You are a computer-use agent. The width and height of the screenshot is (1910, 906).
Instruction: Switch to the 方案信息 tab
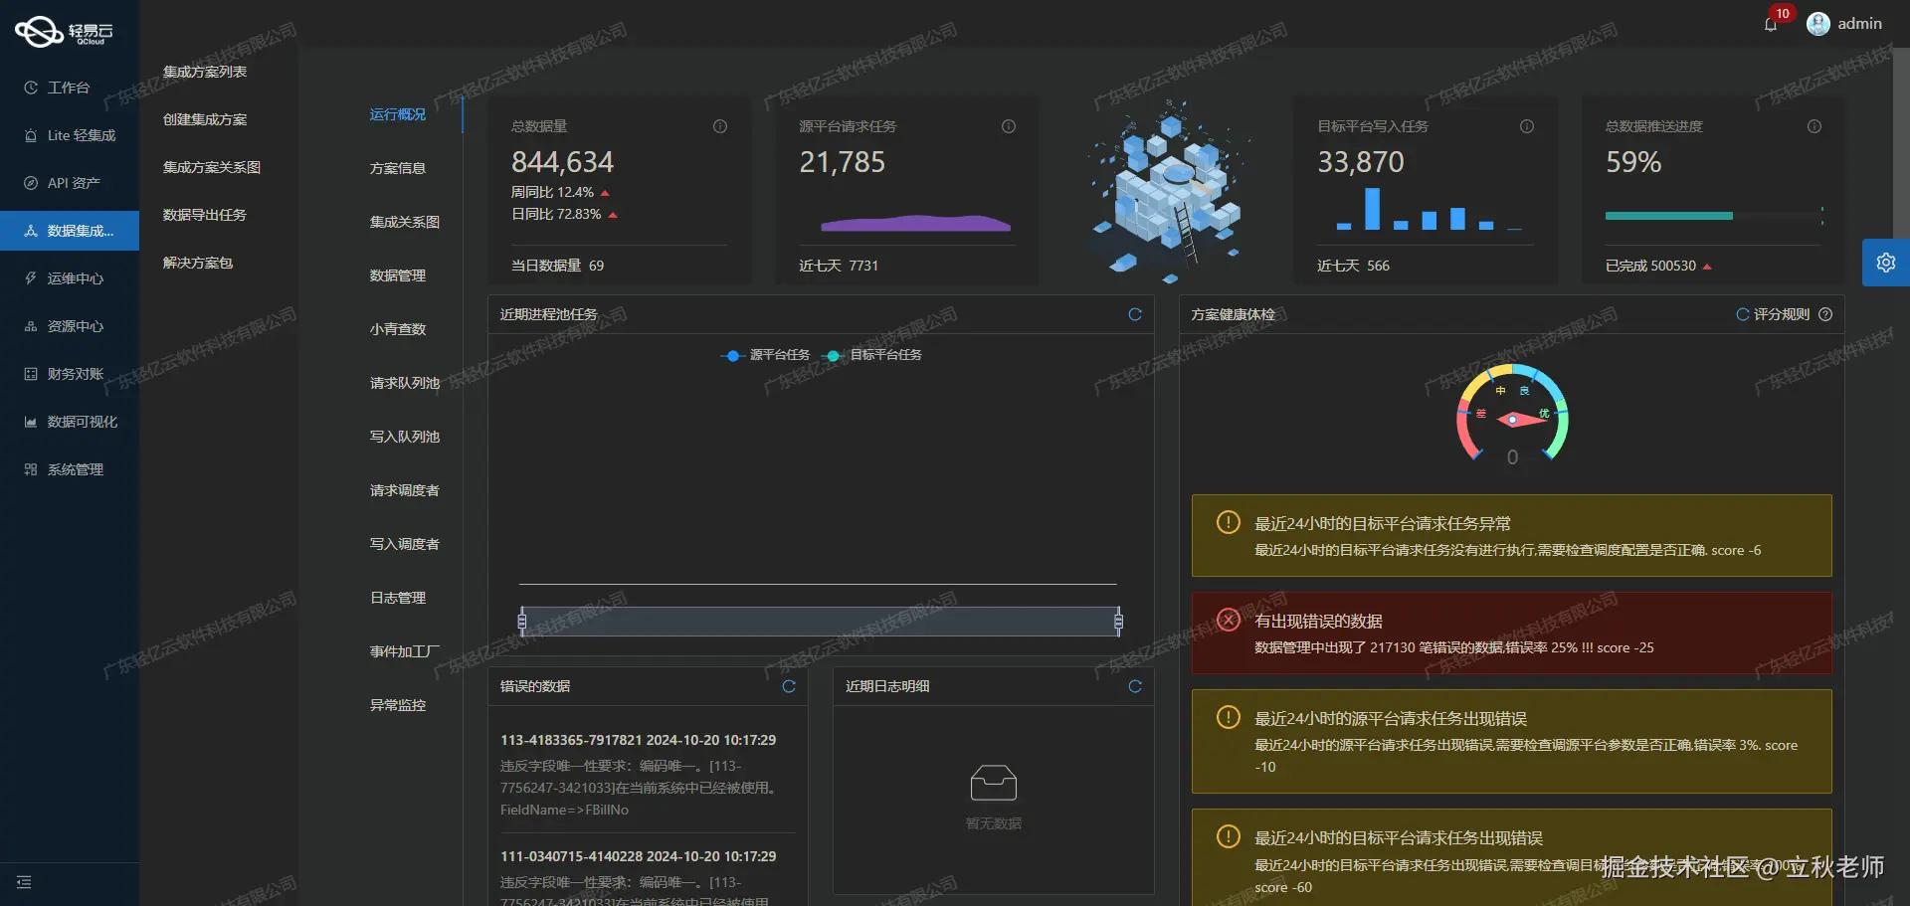pos(398,168)
